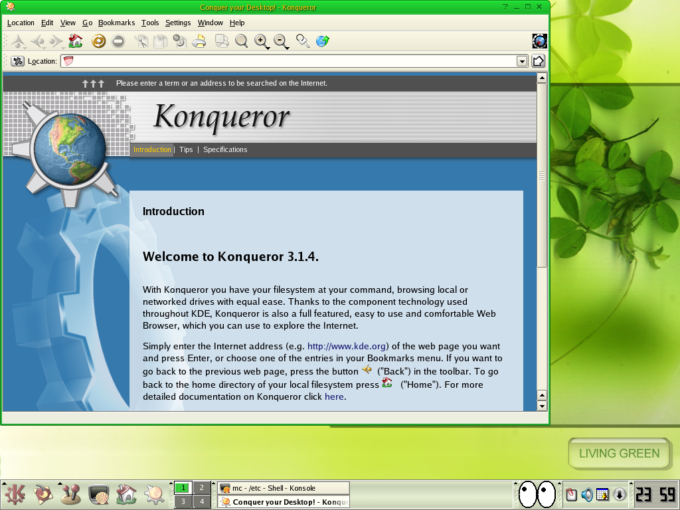Open the Up button's history dropdown arrow
The width and height of the screenshot is (680, 510).
point(25,47)
